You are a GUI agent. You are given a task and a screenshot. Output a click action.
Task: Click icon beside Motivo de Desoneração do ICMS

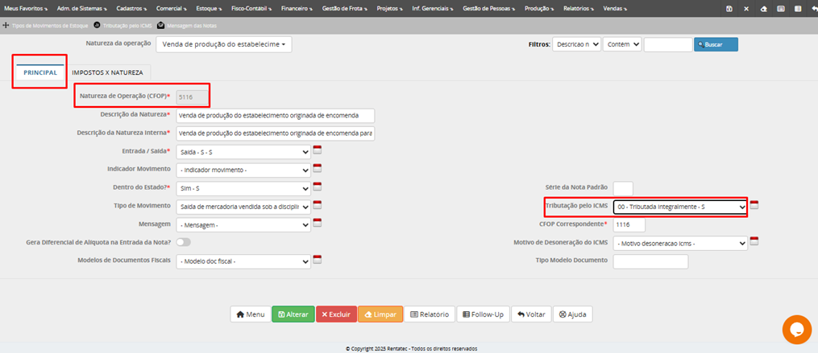click(754, 242)
